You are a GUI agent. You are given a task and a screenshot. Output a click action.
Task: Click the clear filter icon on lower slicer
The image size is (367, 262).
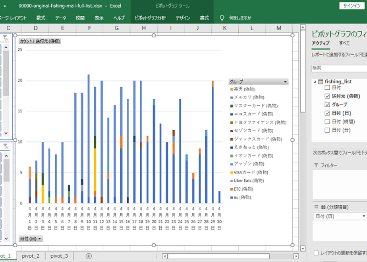[6, 146]
